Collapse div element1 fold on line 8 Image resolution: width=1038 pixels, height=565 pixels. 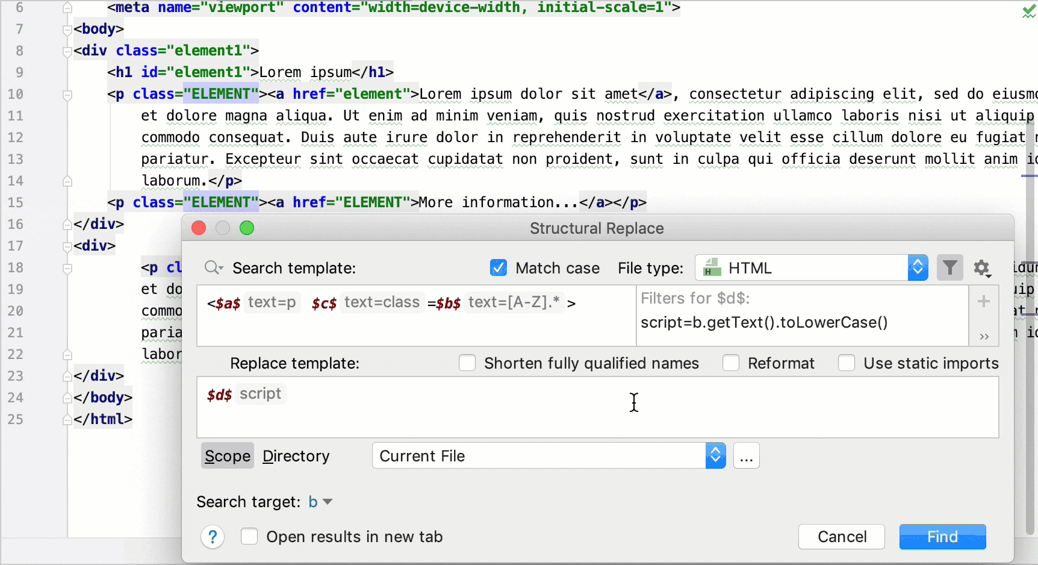pyautogui.click(x=67, y=51)
